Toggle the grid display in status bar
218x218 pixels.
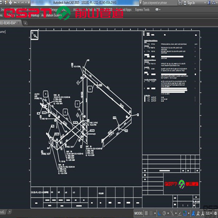(x=146, y=213)
